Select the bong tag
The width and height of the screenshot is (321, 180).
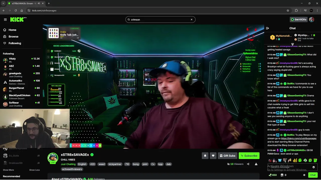(136, 164)
